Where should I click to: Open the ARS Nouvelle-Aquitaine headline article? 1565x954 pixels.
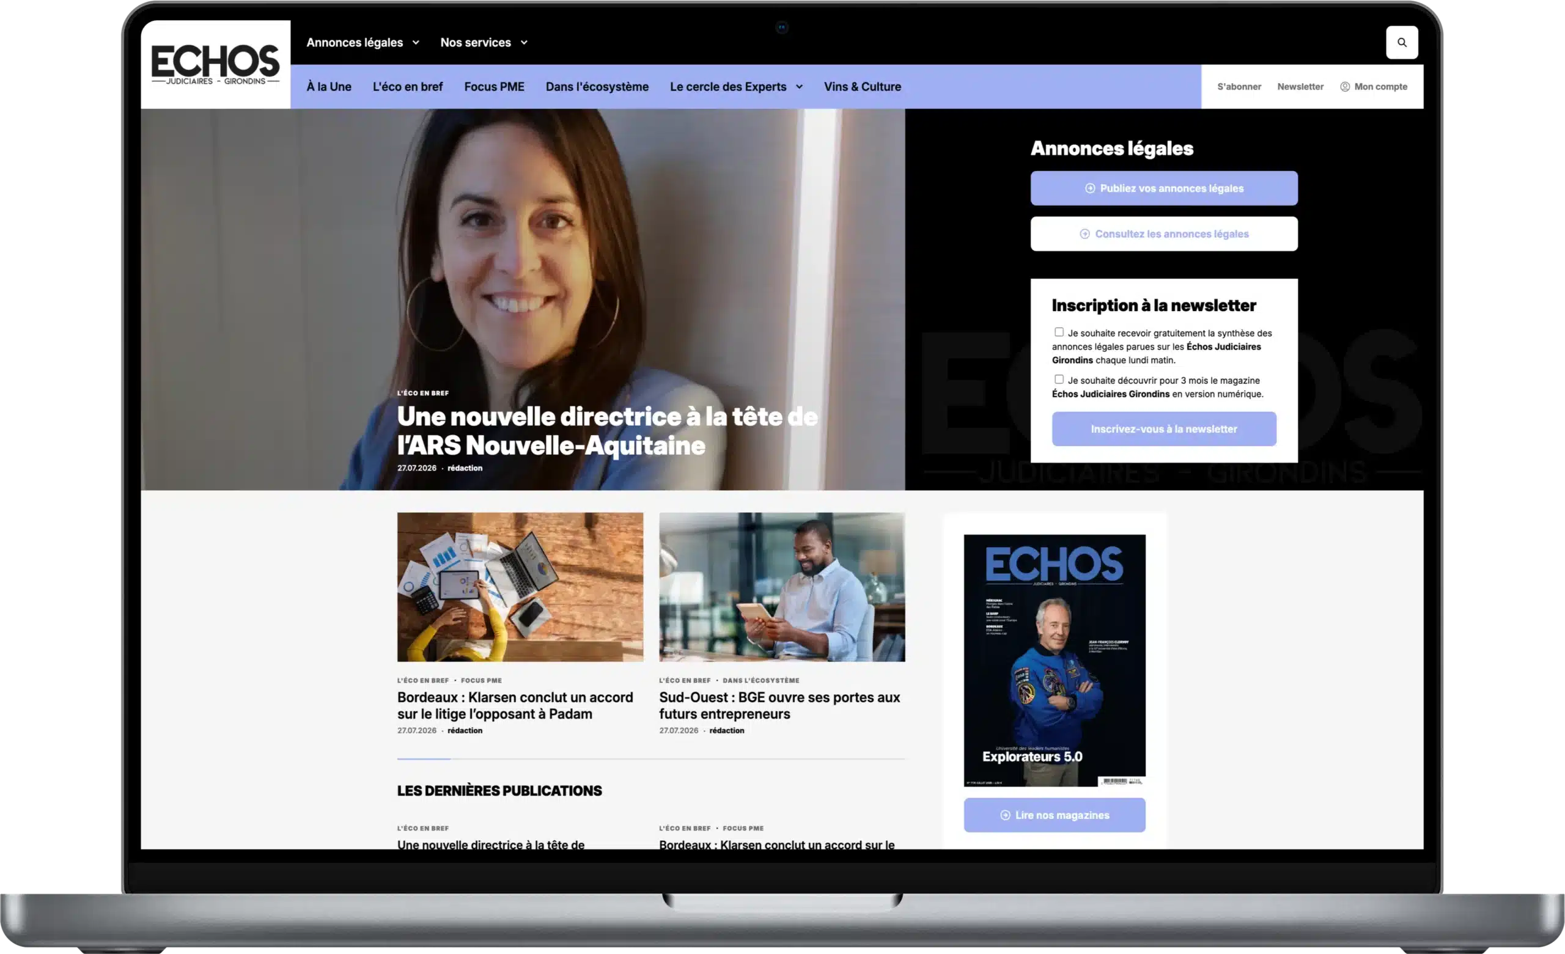607,431
